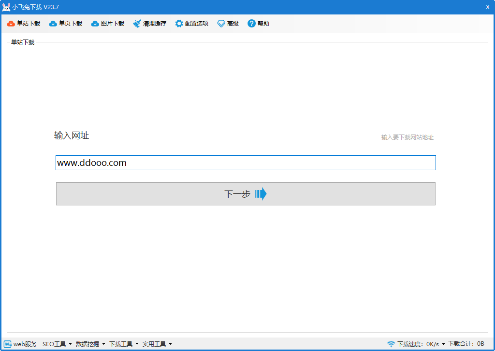The height and width of the screenshot is (351, 495).
Task: Open 配置选项 settings via the gear icon
Action: 178,23
